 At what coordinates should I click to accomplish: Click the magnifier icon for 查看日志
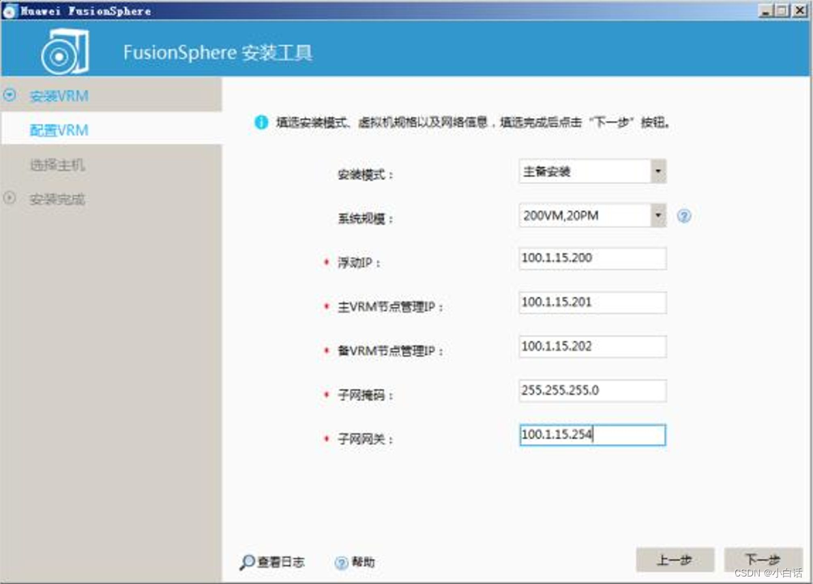click(248, 562)
